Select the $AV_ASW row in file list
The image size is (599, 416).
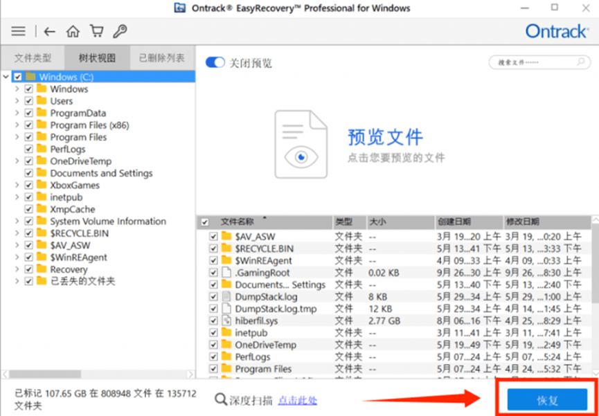(x=394, y=237)
